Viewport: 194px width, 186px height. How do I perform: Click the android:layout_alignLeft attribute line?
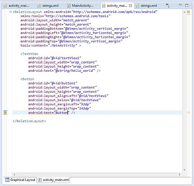(68, 96)
